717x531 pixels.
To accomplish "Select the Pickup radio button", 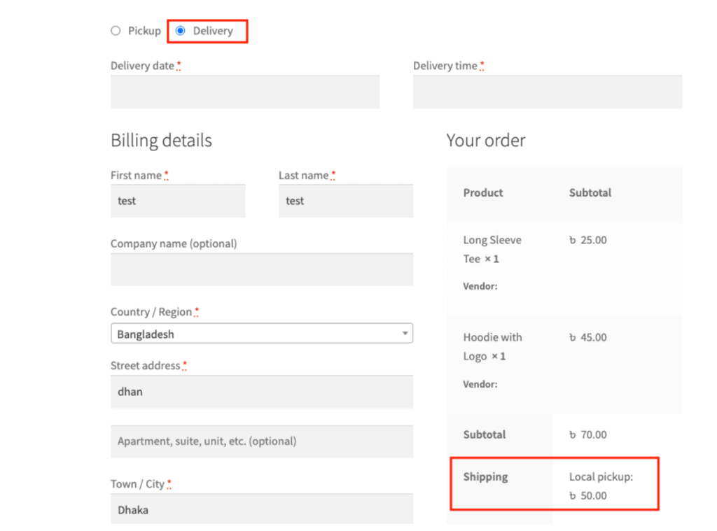I will click(x=116, y=31).
